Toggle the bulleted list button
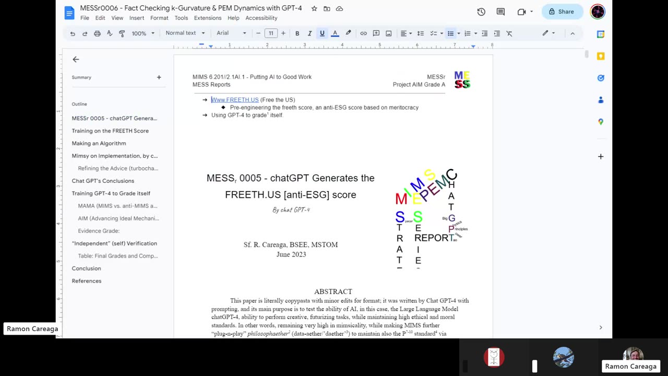The image size is (668, 376). tap(450, 33)
